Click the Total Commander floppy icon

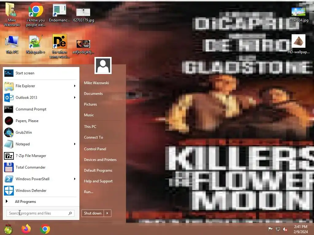point(9,167)
